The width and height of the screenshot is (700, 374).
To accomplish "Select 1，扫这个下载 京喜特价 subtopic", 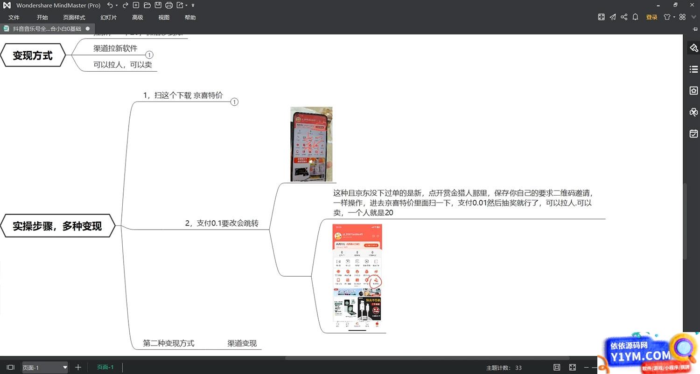I will pos(183,95).
